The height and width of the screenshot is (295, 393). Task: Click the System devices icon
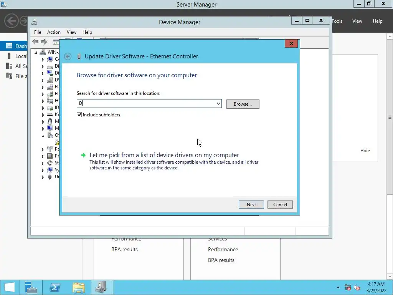(x=50, y=170)
